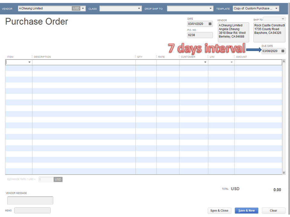This screenshot has width=290, height=217.
Task: Click the ITEM column header
Action: click(x=10, y=57)
